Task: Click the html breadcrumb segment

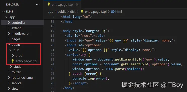Action: [119, 11]
